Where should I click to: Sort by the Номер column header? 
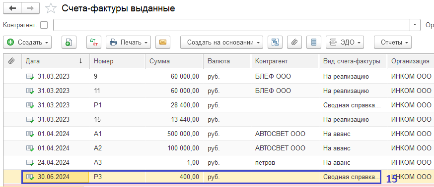[117, 61]
